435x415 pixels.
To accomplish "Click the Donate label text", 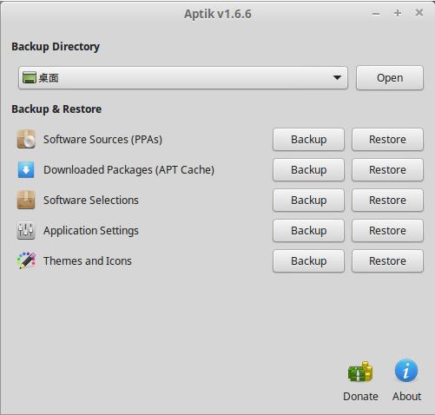I will (x=360, y=396).
